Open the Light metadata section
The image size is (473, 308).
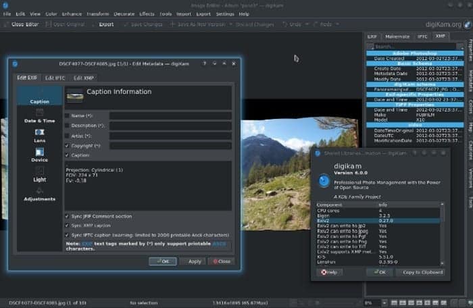tap(39, 175)
